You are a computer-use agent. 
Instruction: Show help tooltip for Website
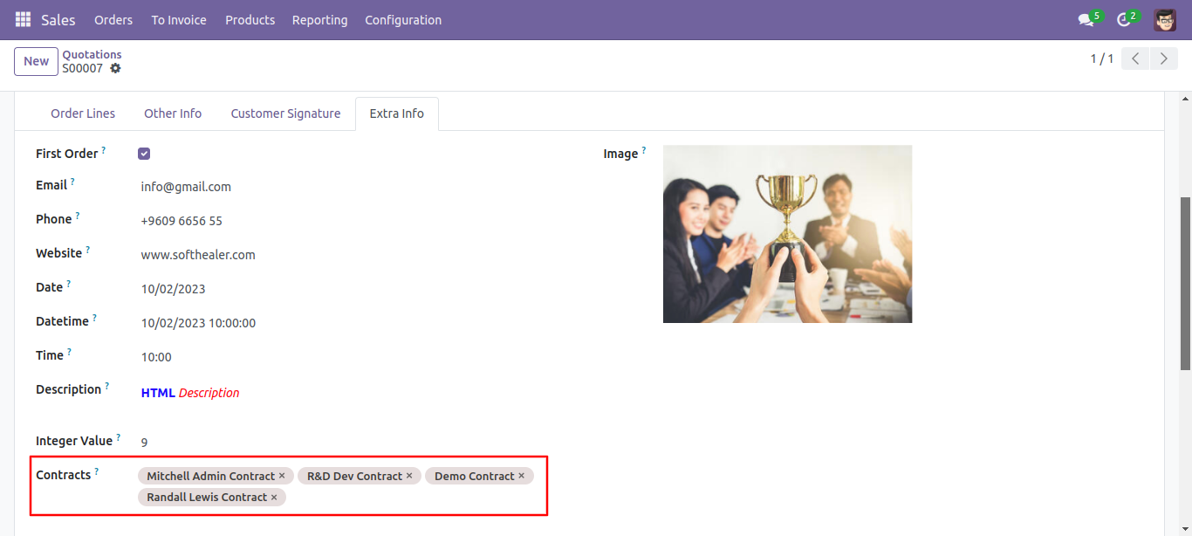(x=88, y=250)
